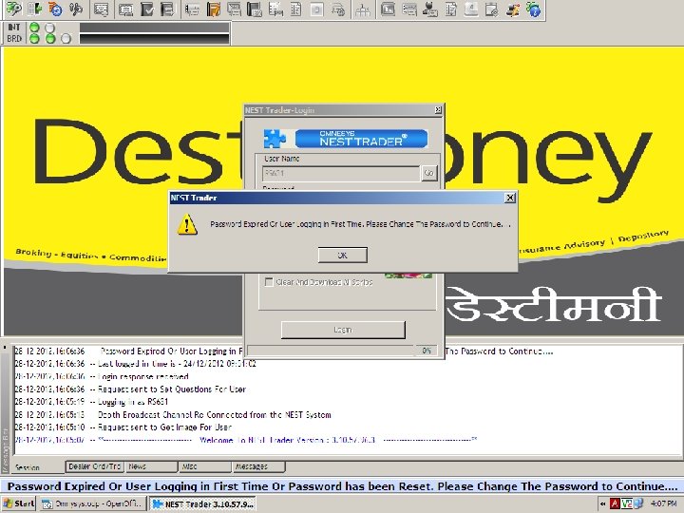Click the globe info icon in toolbar
Viewport: 684px width, 513px height.
[533, 9]
